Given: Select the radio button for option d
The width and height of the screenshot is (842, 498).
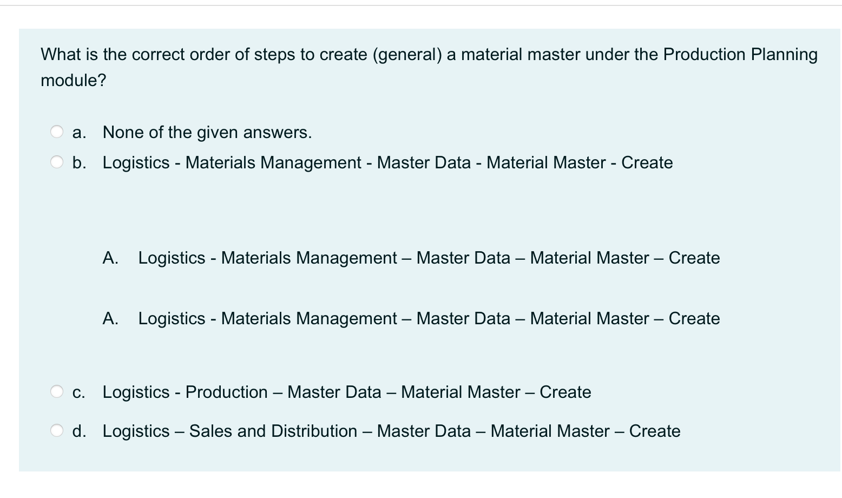Looking at the screenshot, I should [x=56, y=429].
